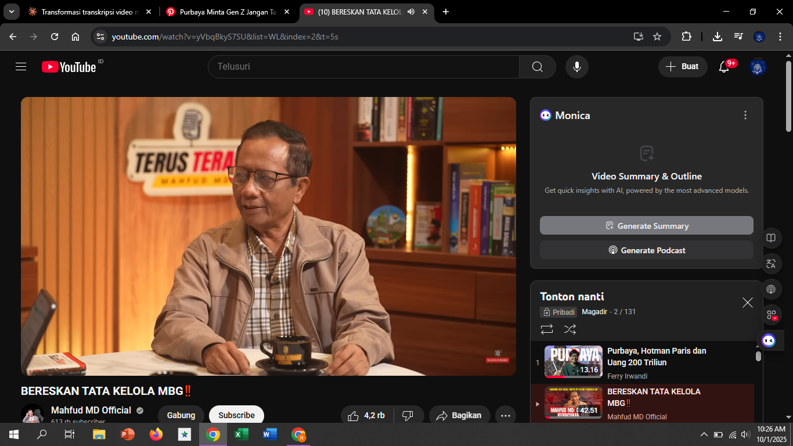
Task: Switch to the Purbaya Minta Gen Z tab
Action: click(x=226, y=12)
